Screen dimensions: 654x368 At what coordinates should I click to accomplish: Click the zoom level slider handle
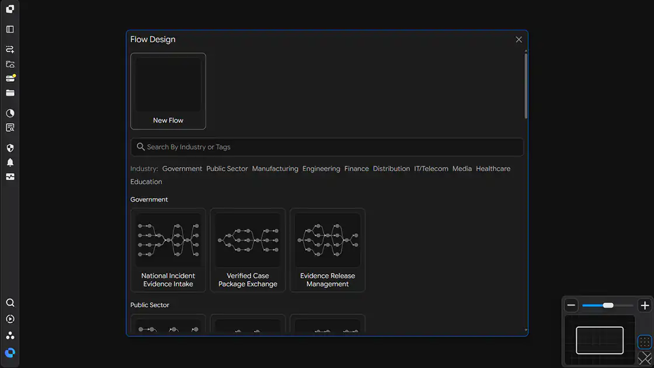(608, 305)
